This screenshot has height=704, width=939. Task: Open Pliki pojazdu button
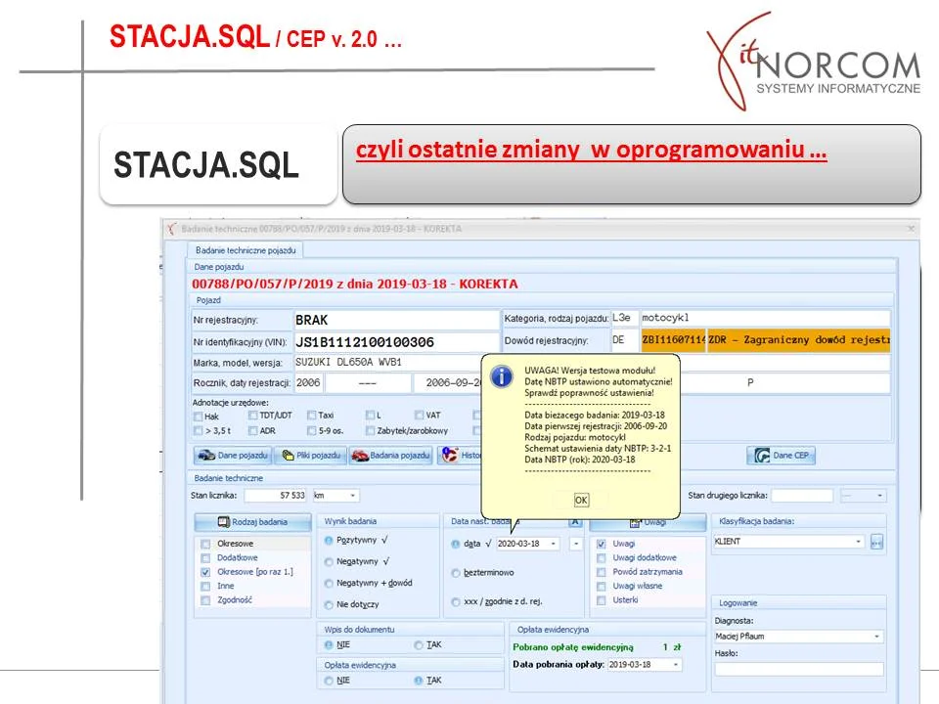311,456
